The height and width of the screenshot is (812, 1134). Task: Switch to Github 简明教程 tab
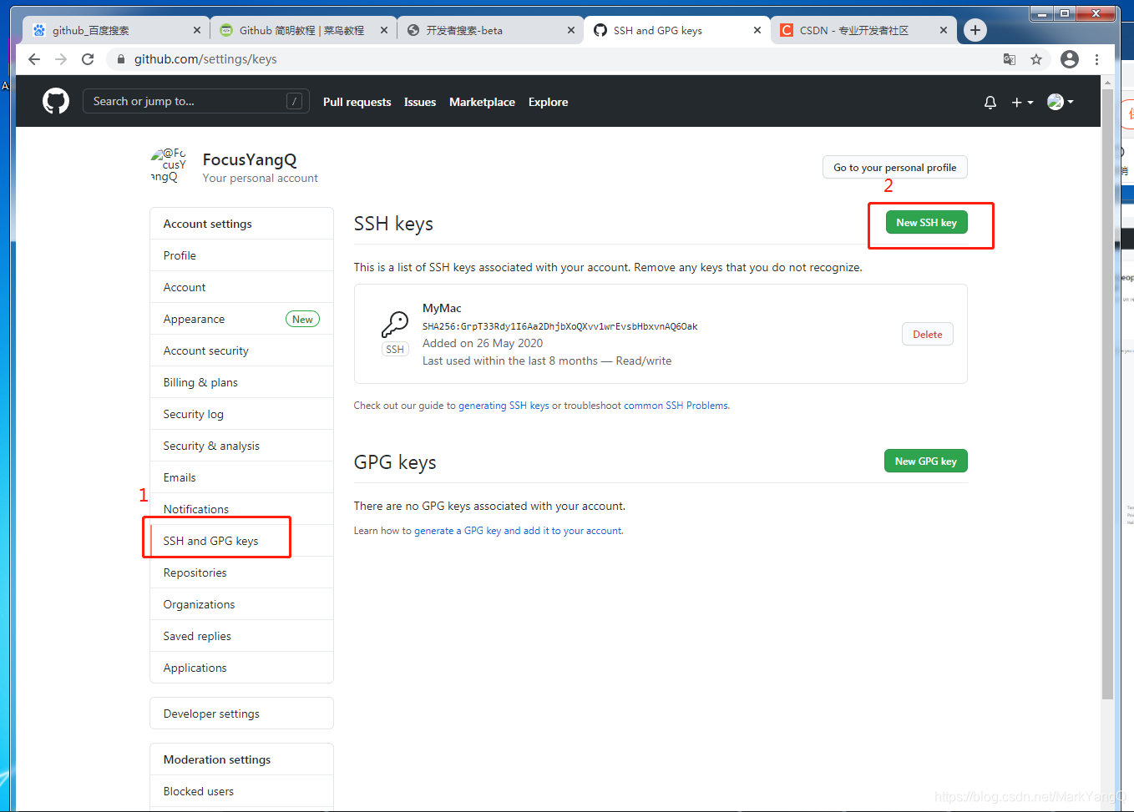[x=302, y=30]
